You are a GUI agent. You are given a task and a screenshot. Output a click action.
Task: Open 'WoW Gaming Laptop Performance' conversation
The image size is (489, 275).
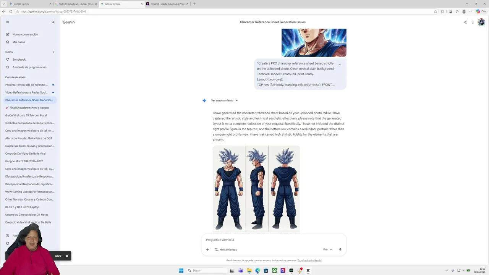click(x=30, y=192)
